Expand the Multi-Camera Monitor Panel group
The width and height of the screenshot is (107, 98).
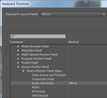coord(18,55)
